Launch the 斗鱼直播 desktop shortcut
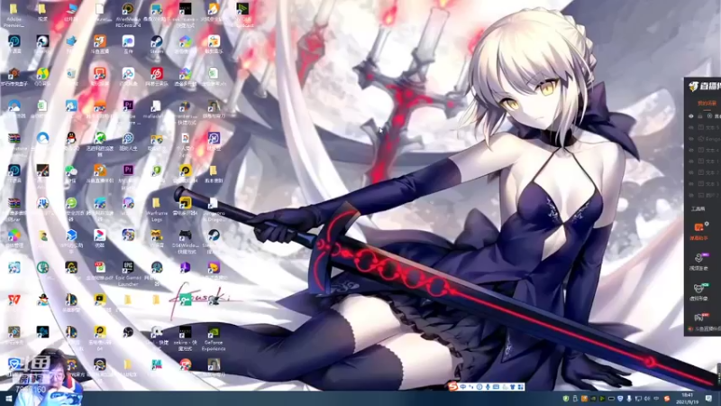Viewport: 721px width, 406px height. 99,42
